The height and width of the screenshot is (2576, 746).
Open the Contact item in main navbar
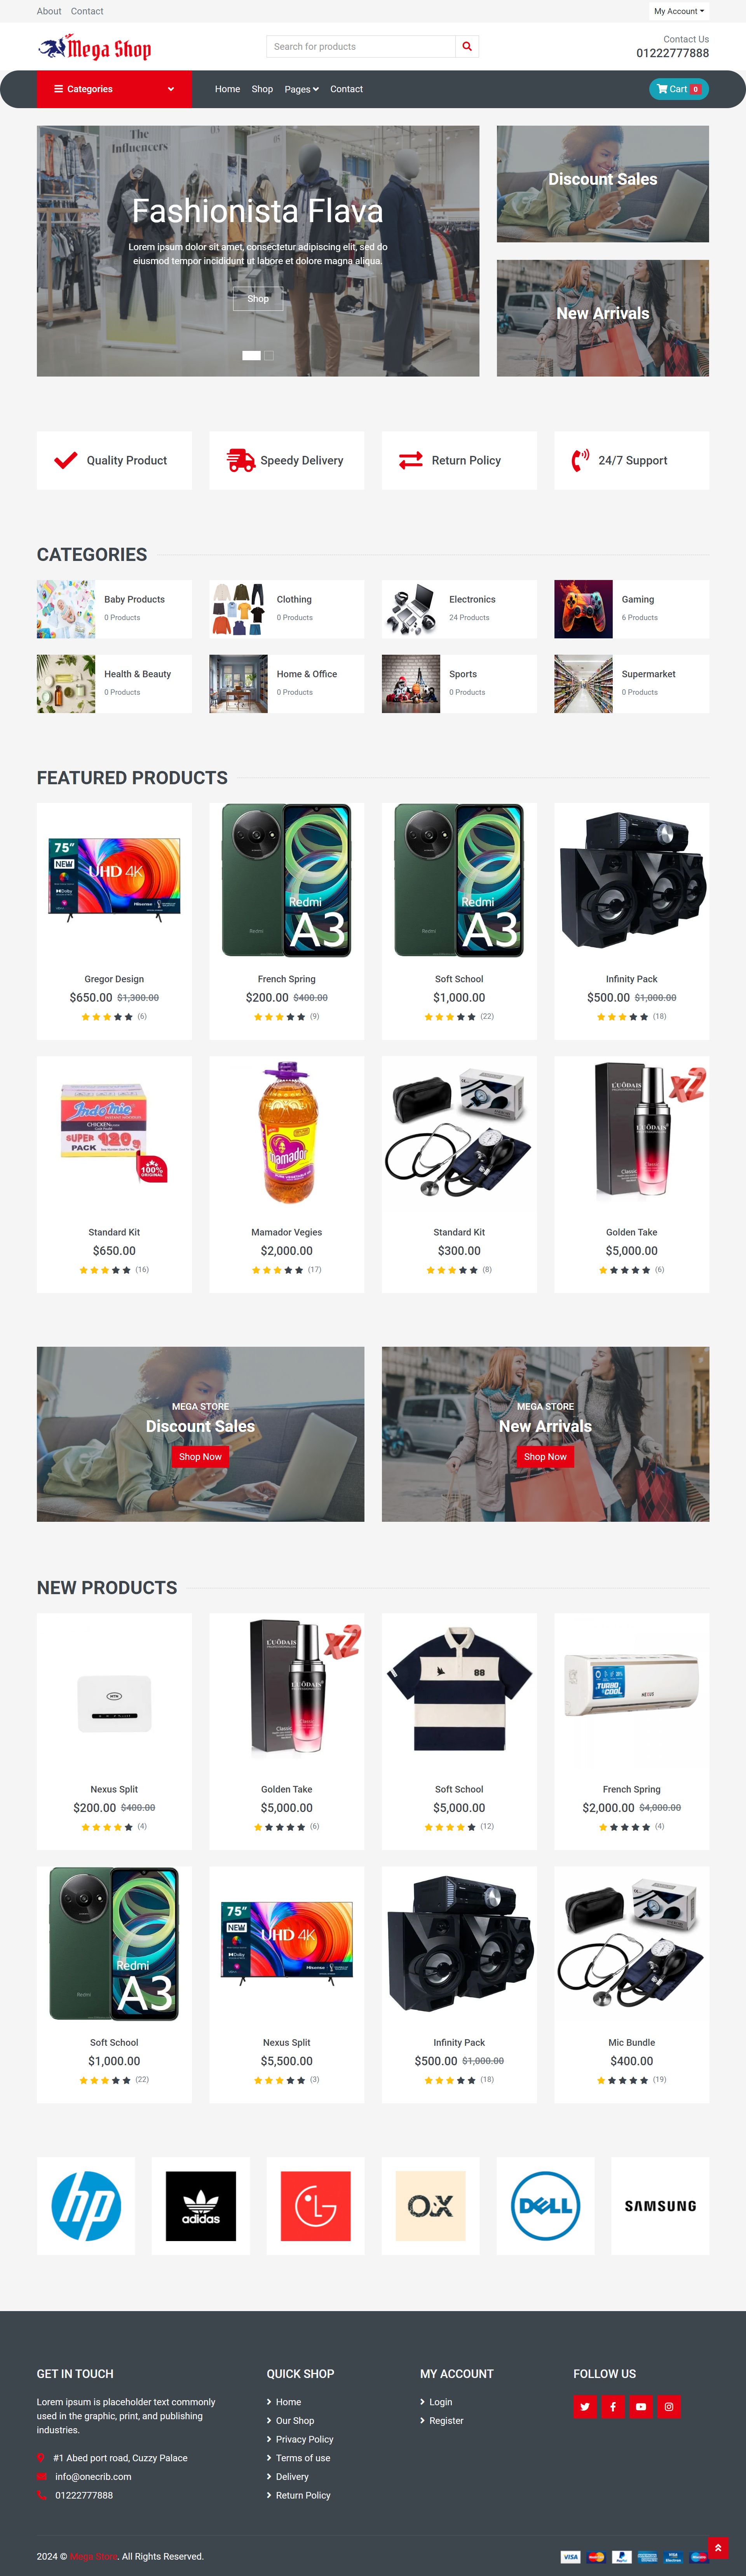point(347,89)
